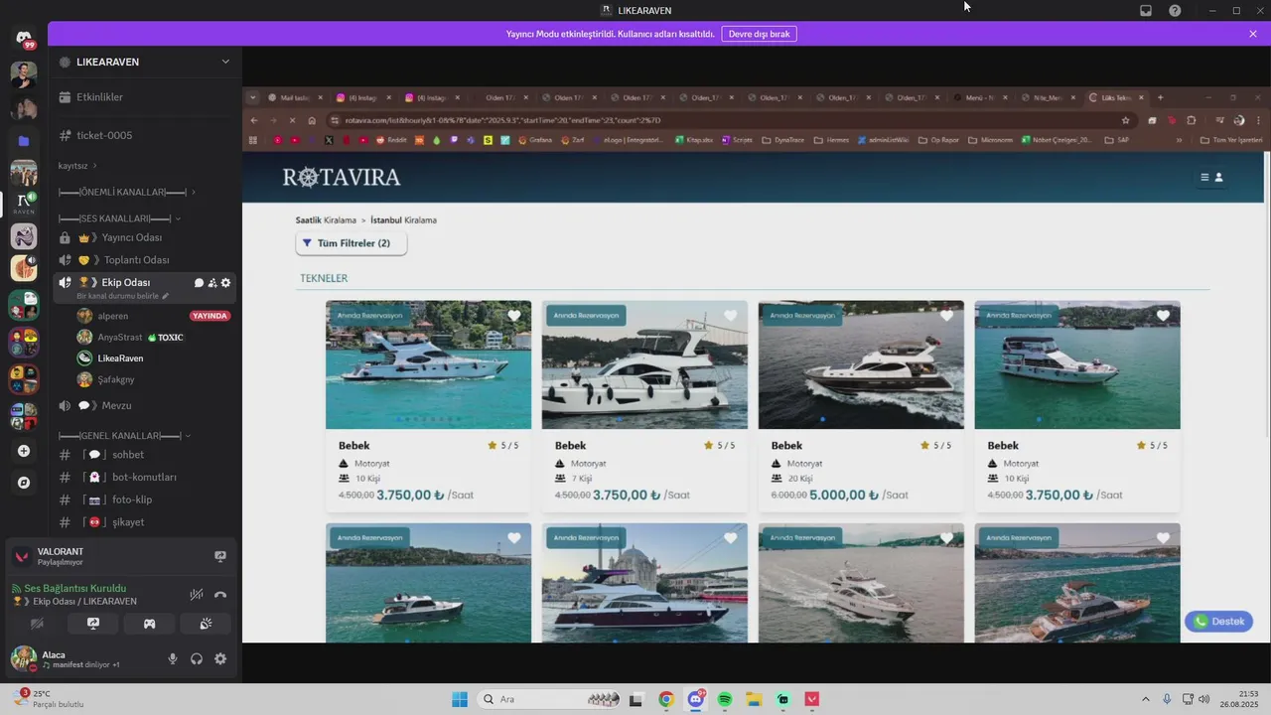The width and height of the screenshot is (1271, 715).
Task: Open Alaca user profile avatar
Action: (x=24, y=658)
